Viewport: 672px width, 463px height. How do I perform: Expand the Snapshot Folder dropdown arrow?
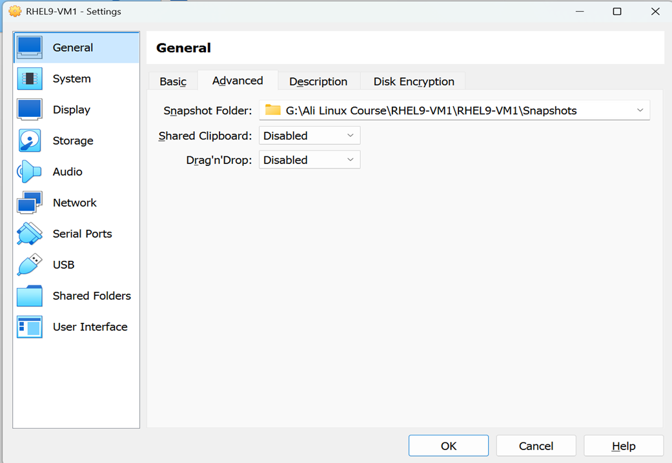[x=640, y=110]
